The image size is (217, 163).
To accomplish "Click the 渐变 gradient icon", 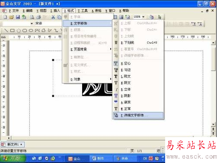I will point(116,102).
